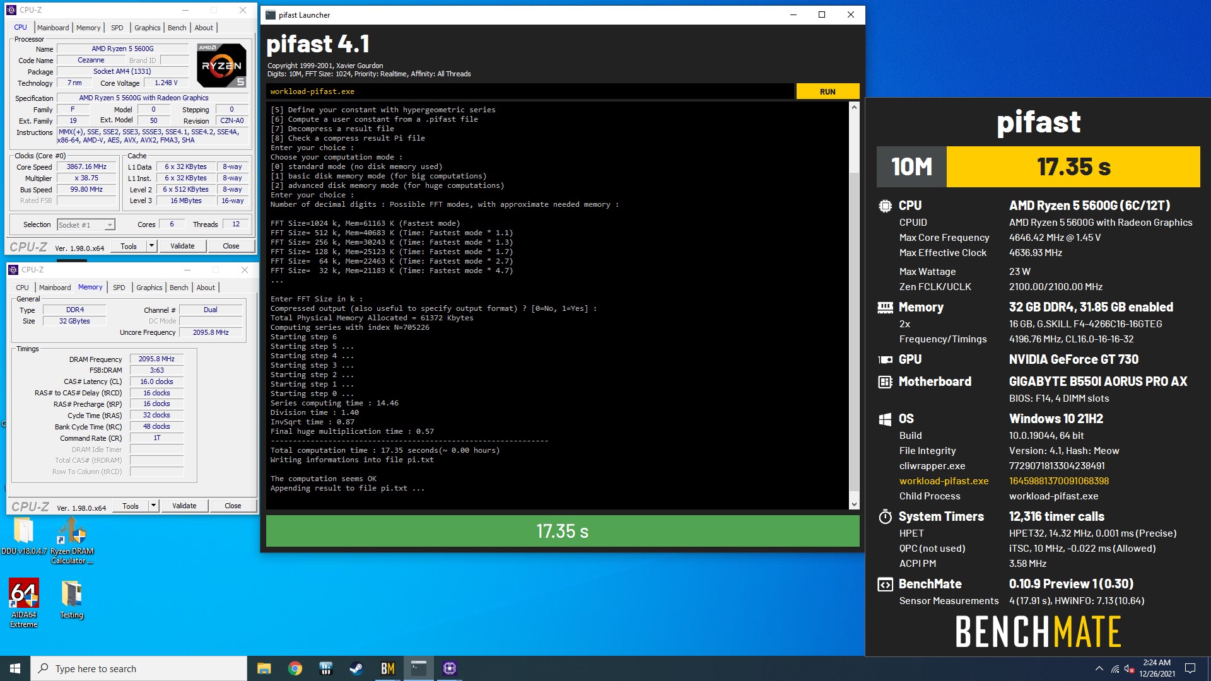The image size is (1211, 681).
Task: Open the Testing desktop folder
Action: (71, 599)
